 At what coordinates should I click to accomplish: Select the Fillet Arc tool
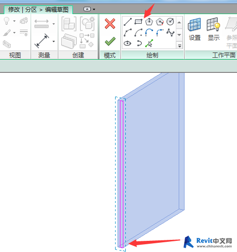point(160,33)
